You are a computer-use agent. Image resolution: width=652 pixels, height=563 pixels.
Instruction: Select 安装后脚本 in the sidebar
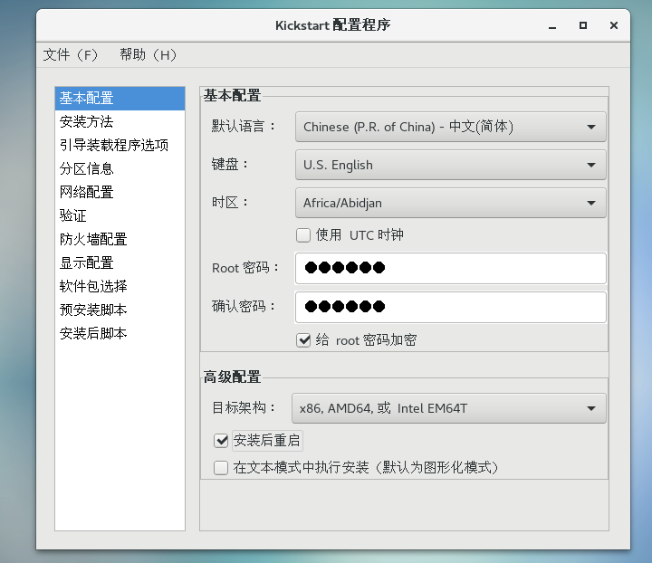click(x=120, y=333)
